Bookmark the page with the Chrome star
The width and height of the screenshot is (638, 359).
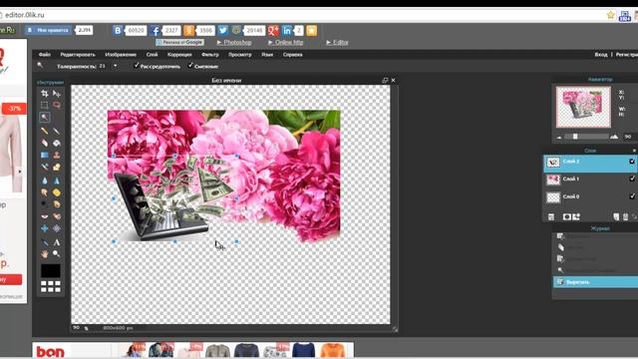[610, 16]
